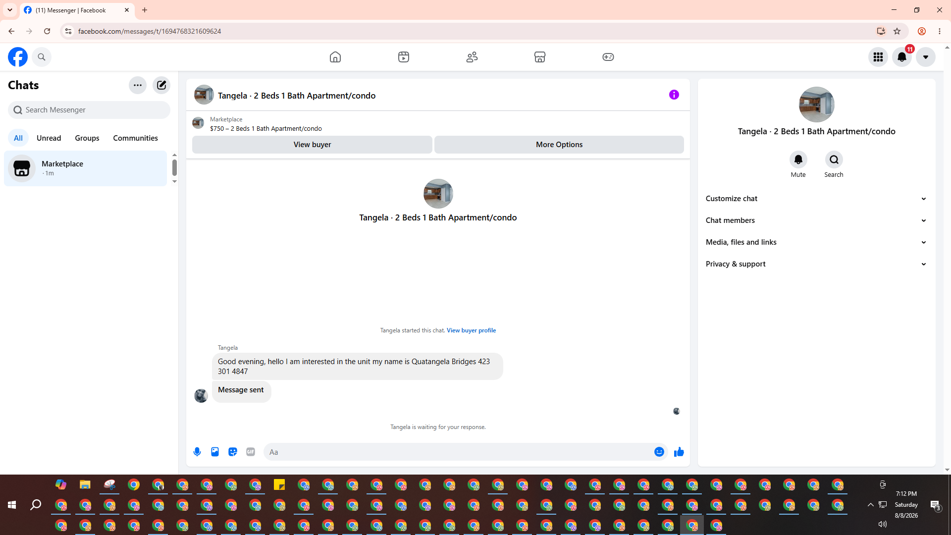The image size is (951, 535).
Task: Open the Marketplace chat in the list
Action: pyautogui.click(x=86, y=168)
